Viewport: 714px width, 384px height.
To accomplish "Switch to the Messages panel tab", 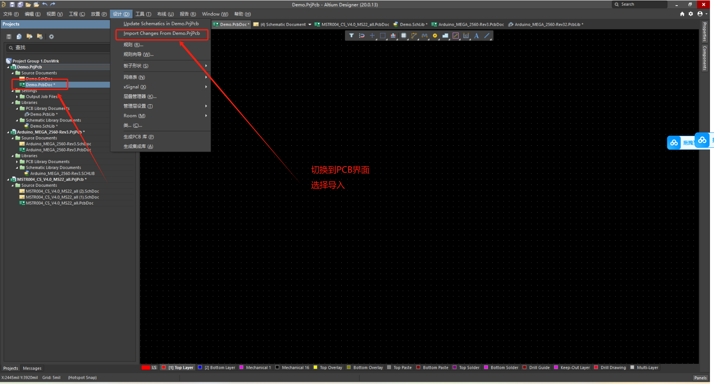I will coord(32,368).
